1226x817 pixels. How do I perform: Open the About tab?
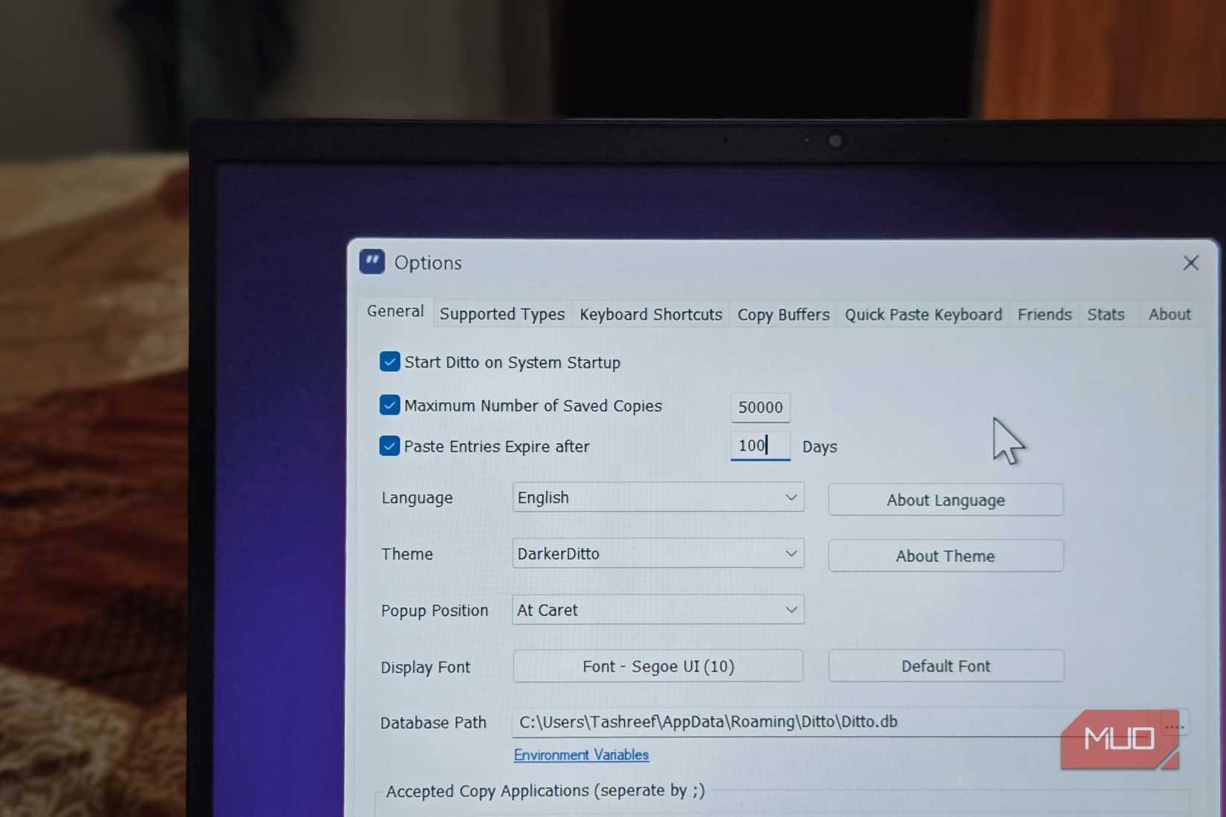tap(1169, 314)
